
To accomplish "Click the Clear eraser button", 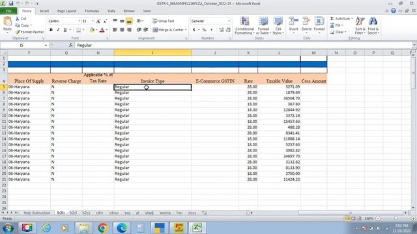I will (338, 32).
